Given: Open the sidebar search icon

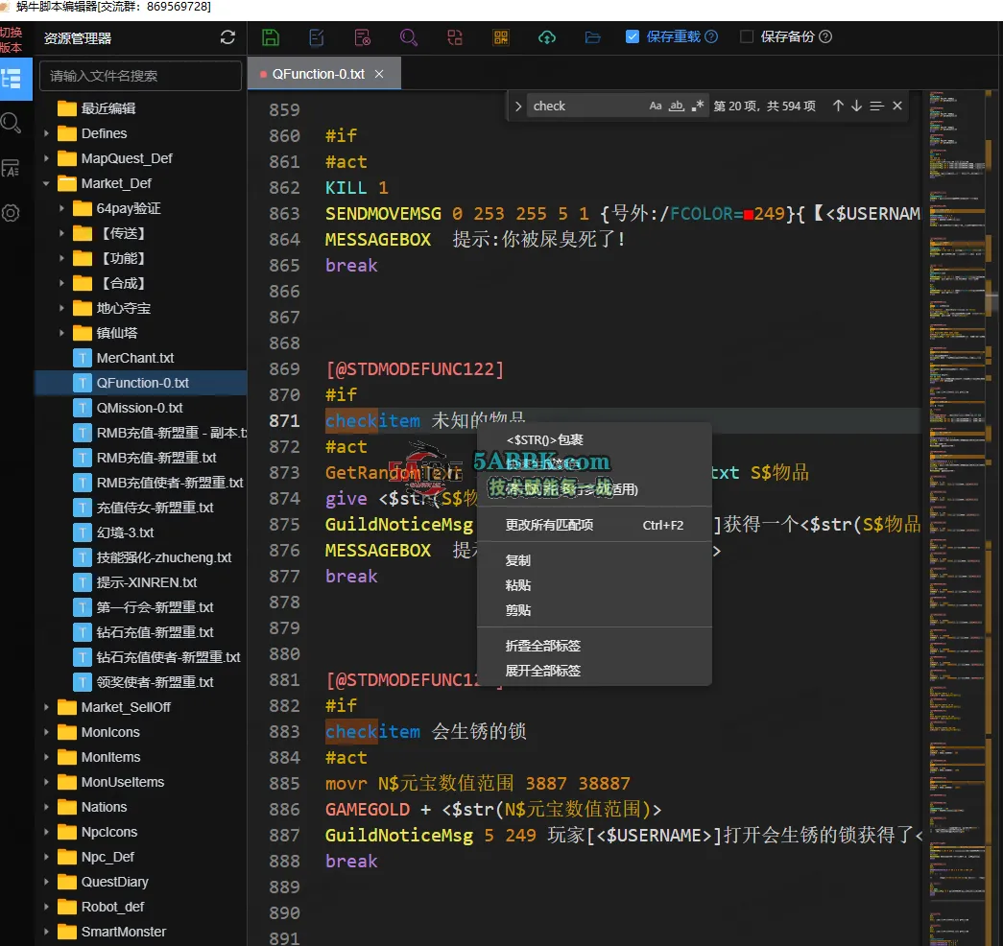Looking at the screenshot, I should coord(11,122).
